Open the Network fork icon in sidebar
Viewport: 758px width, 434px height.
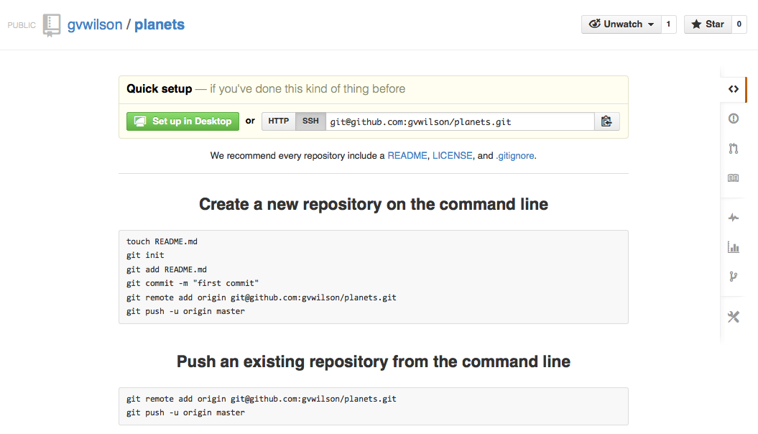click(734, 277)
